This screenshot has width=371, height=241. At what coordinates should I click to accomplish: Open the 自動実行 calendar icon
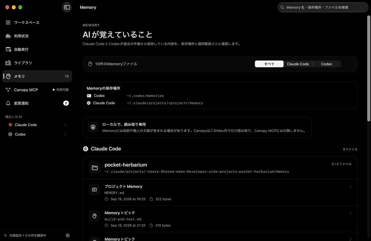pyautogui.click(x=8, y=49)
